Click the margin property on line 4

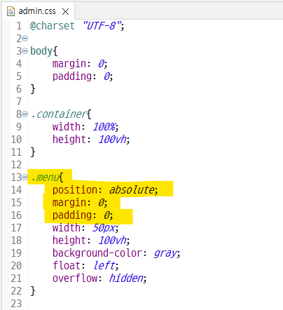(x=69, y=64)
